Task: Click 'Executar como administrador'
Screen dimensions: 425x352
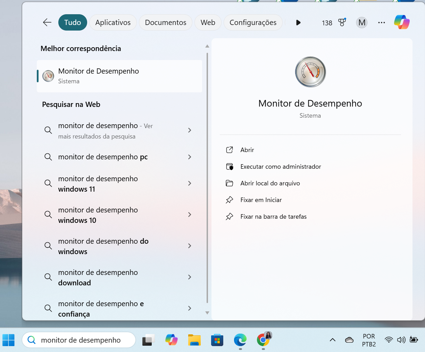Action: pos(280,166)
